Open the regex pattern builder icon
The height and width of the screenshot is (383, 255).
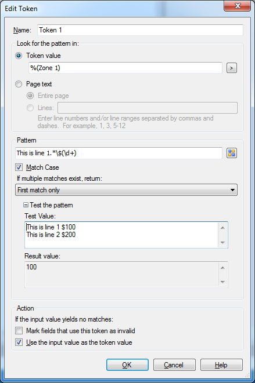pos(232,153)
